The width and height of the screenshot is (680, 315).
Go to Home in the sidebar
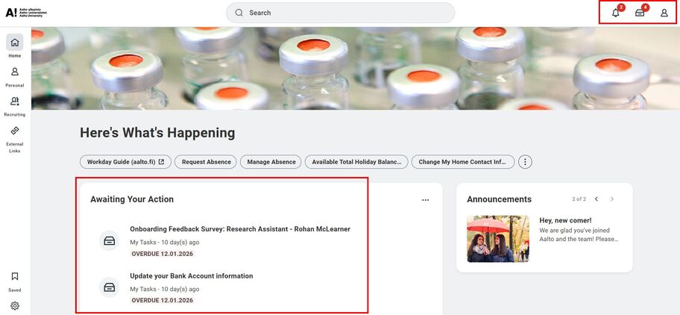point(15,46)
